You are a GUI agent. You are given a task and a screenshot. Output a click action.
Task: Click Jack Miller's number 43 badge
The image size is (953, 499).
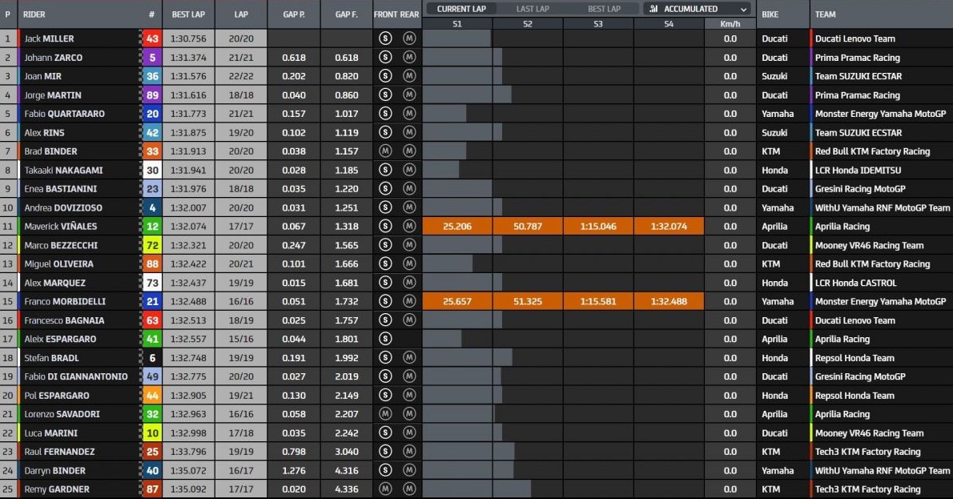point(151,38)
